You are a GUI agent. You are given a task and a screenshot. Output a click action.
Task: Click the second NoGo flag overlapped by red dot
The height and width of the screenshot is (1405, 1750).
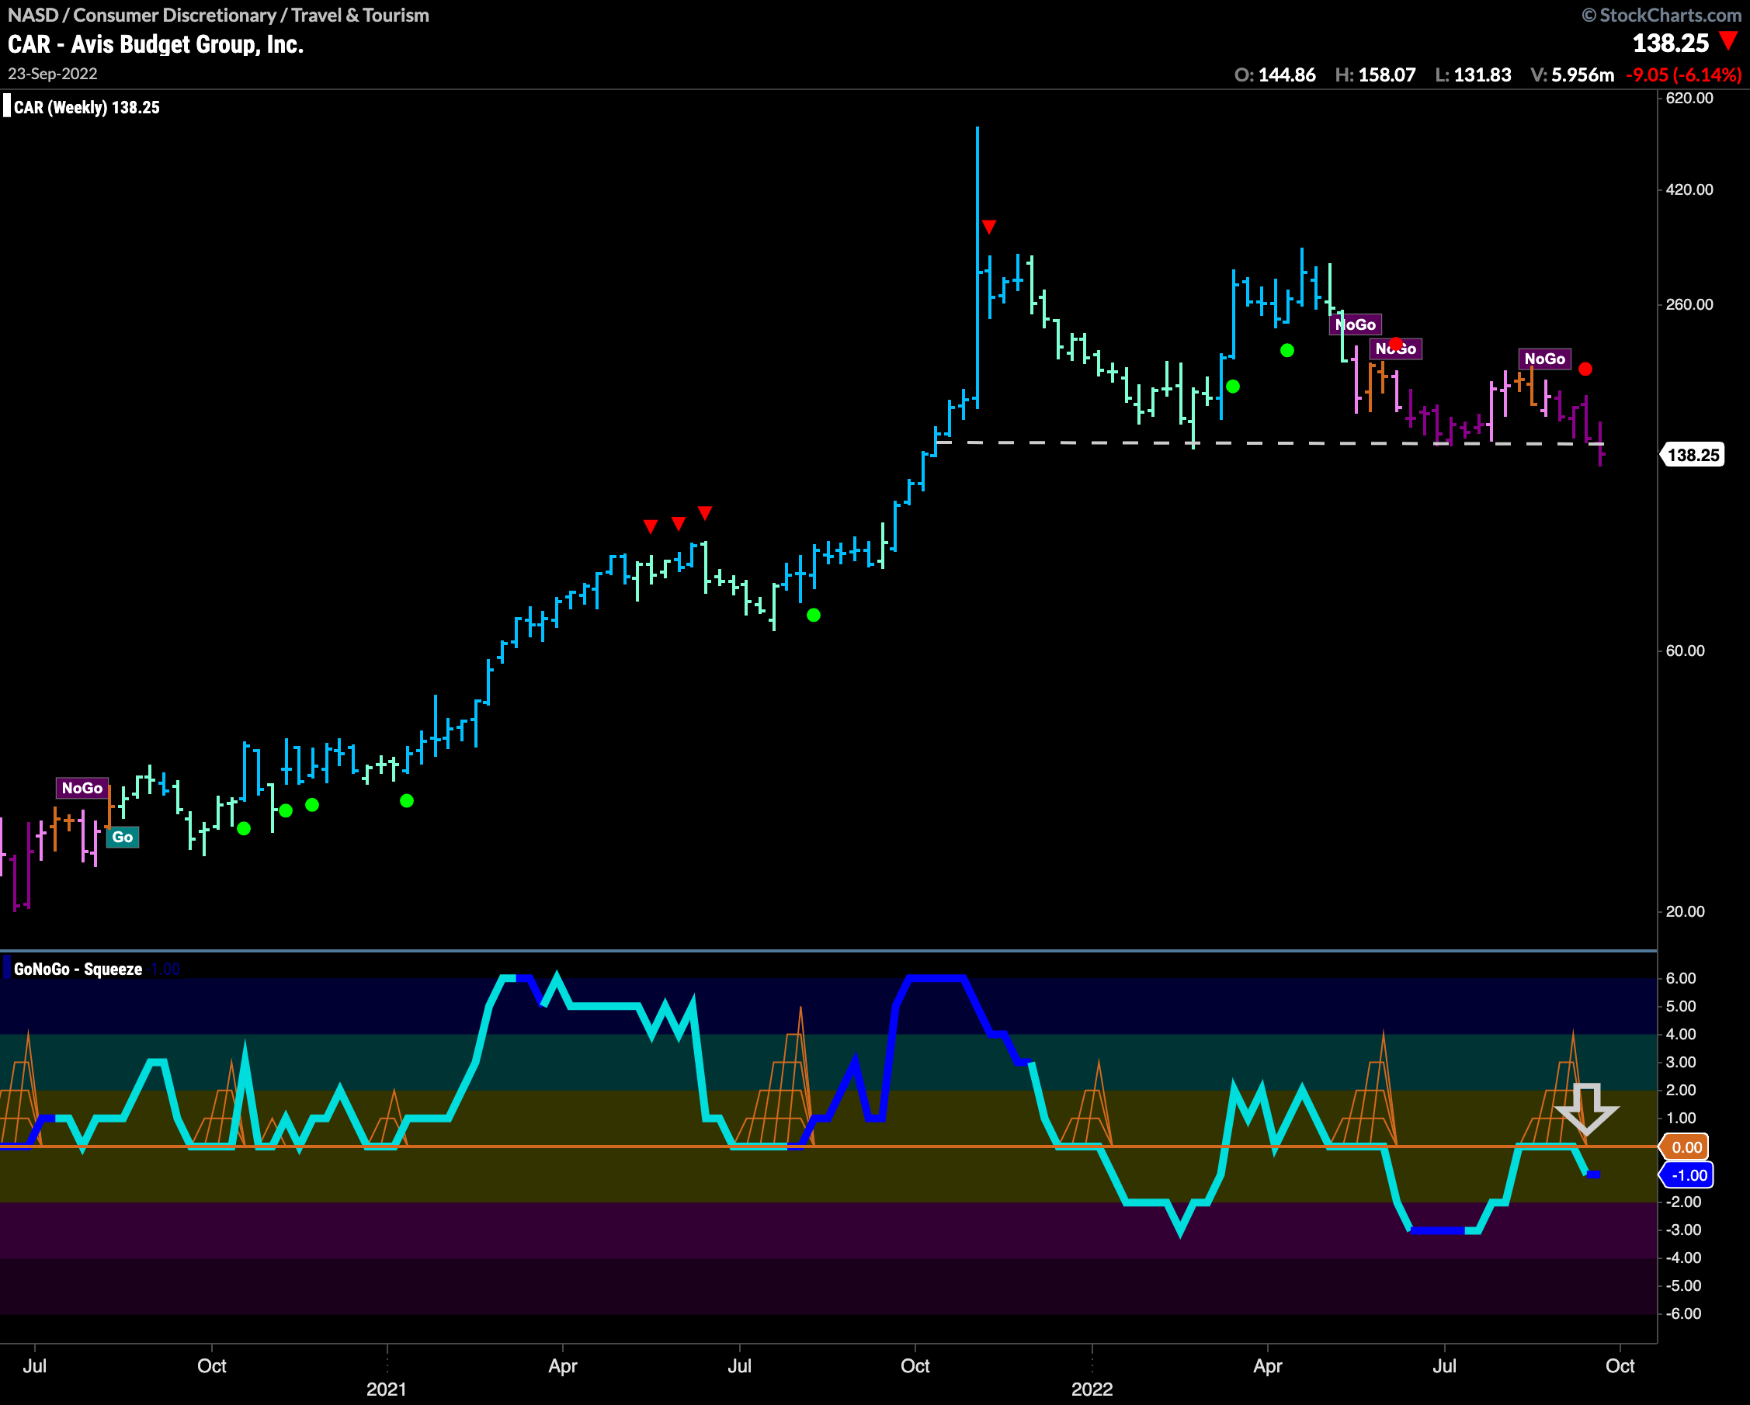[1395, 349]
